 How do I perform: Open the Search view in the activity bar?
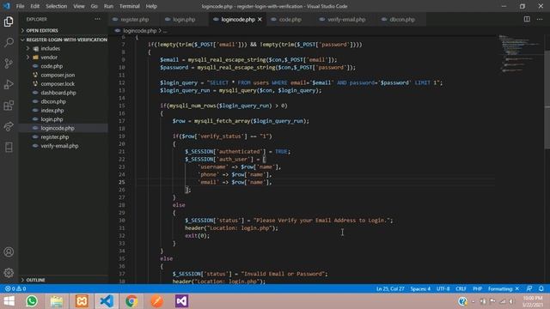click(x=9, y=42)
